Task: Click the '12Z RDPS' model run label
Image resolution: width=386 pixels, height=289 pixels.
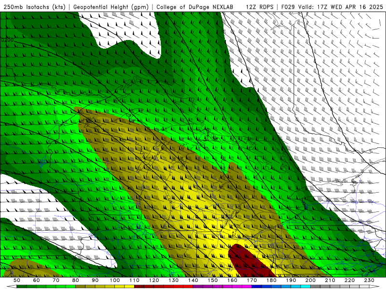Action: [x=260, y=7]
